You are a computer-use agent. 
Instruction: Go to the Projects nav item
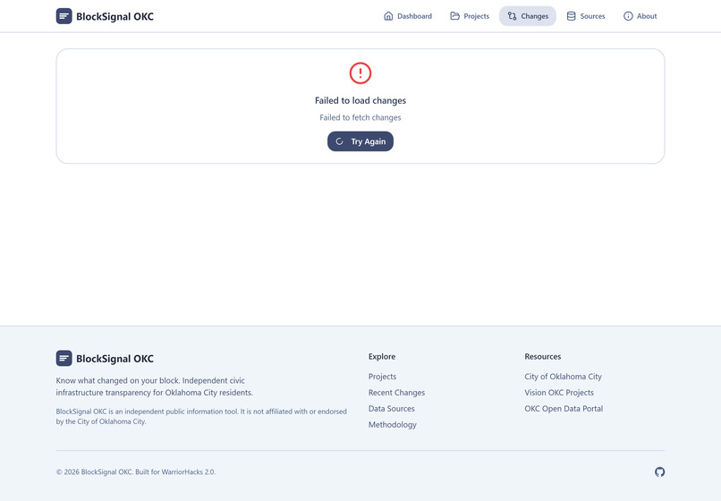click(x=470, y=16)
